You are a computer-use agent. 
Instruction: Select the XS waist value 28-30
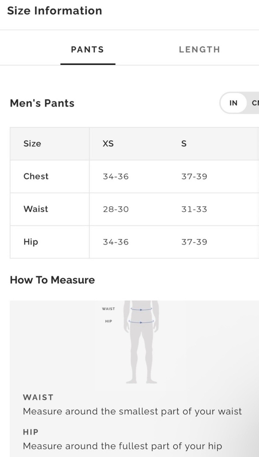coord(116,209)
